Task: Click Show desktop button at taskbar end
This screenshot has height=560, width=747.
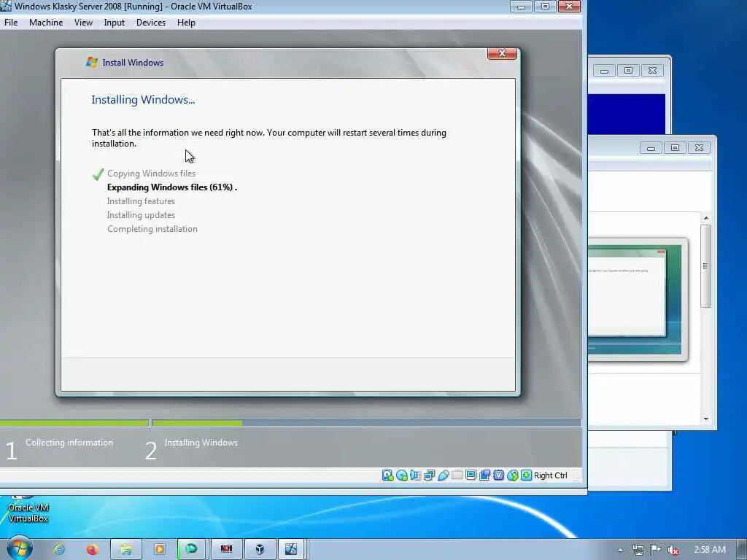Action: click(x=741, y=550)
